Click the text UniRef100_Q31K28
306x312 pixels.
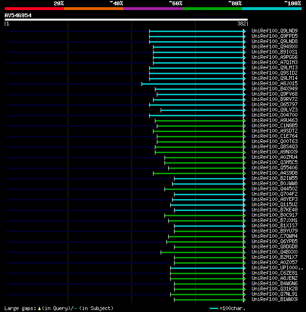tap(274, 289)
